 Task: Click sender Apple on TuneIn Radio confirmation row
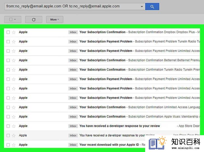(23, 70)
